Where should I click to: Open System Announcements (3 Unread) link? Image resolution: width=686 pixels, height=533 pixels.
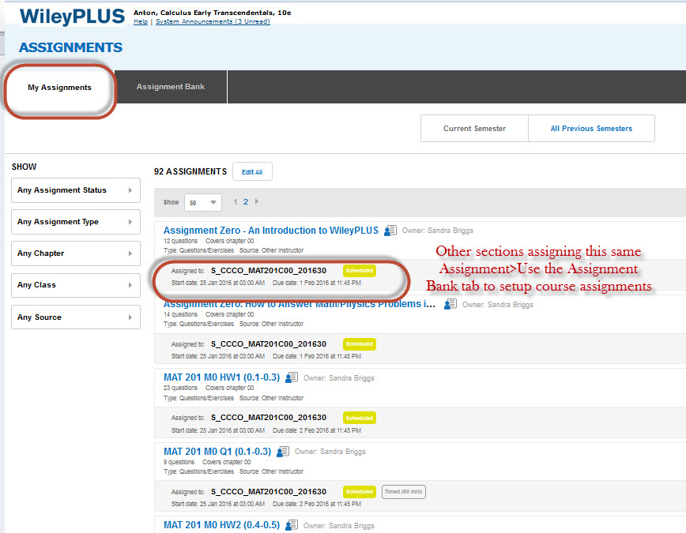213,21
